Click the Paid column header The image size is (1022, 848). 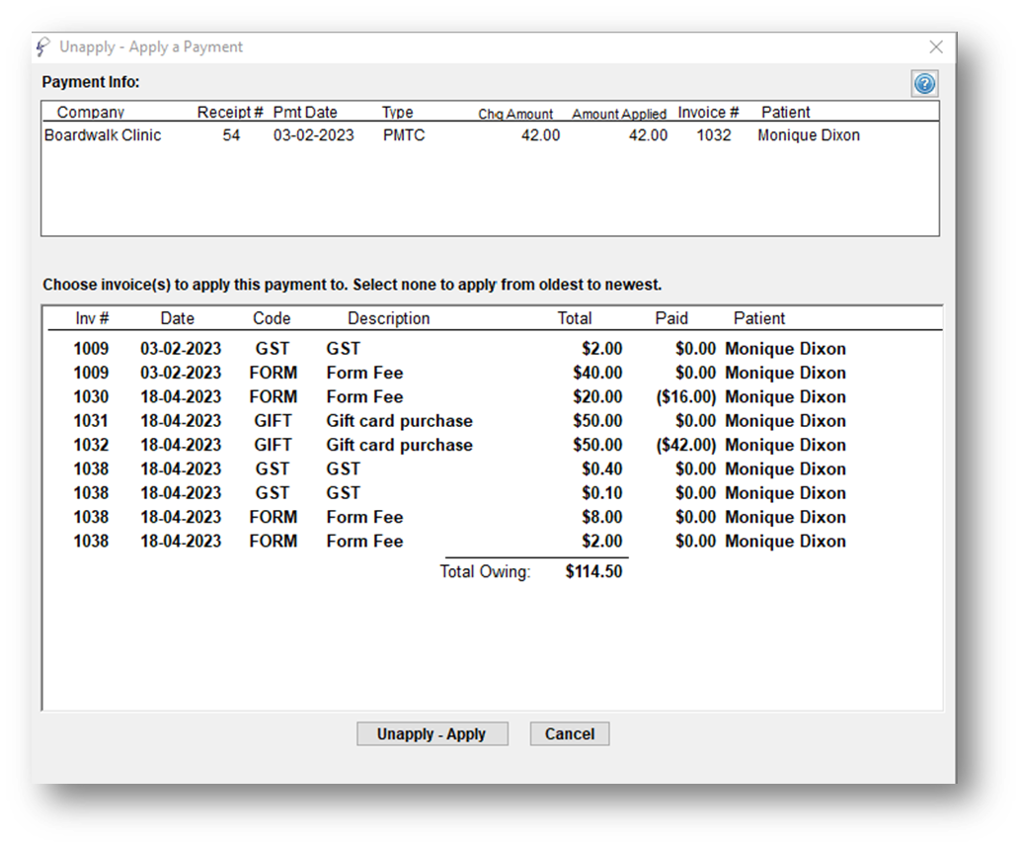pos(671,318)
